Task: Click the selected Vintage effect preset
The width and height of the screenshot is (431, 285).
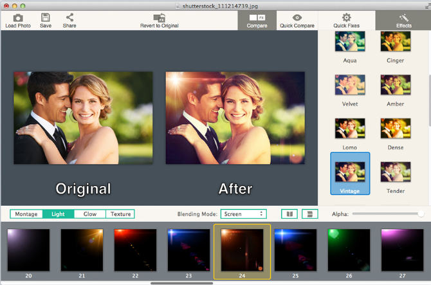Action: [x=350, y=174]
